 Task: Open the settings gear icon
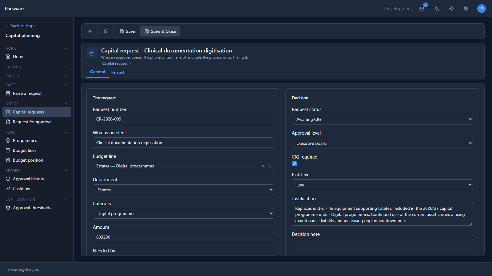[x=466, y=9]
